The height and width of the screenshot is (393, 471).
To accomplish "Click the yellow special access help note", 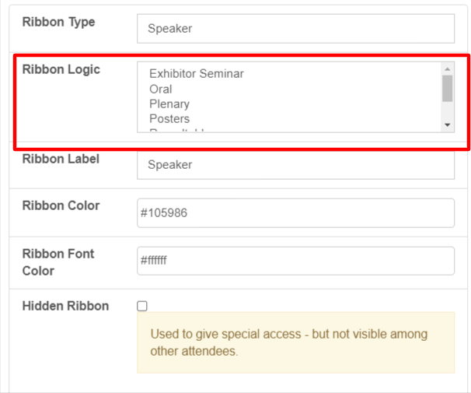I will pos(295,342).
